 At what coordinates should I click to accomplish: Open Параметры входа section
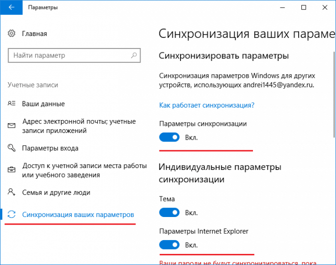coord(50,148)
